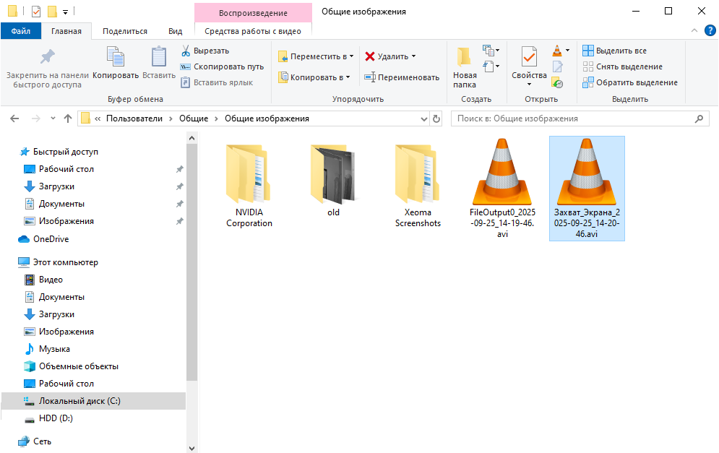The width and height of the screenshot is (719, 453).
Task: Click the Rename (Переименовать) icon
Action: (x=370, y=77)
